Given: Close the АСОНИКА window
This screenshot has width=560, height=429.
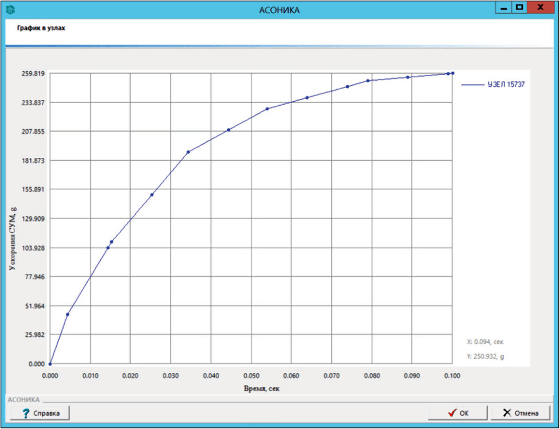Looking at the screenshot, I should coord(540,8).
